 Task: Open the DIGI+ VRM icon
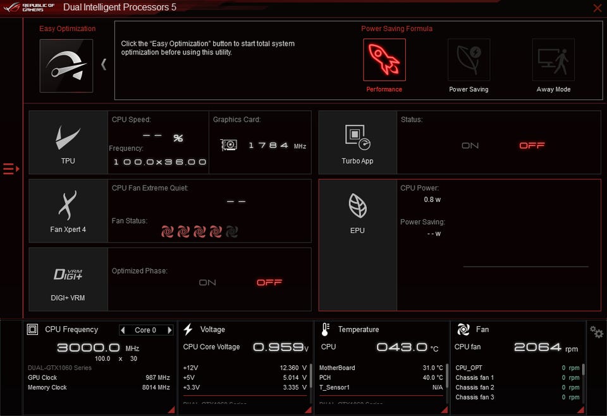tap(68, 274)
